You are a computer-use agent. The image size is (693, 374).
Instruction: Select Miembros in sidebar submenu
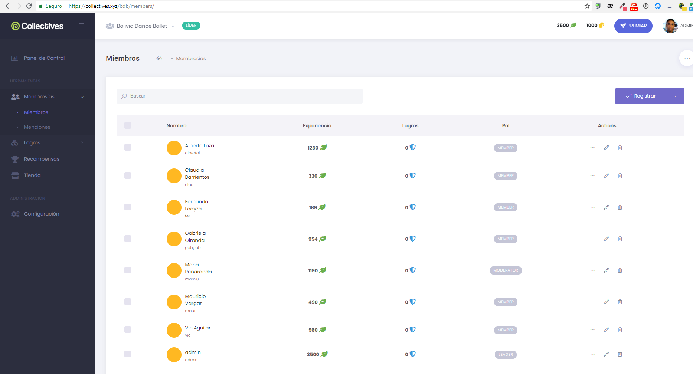point(36,112)
